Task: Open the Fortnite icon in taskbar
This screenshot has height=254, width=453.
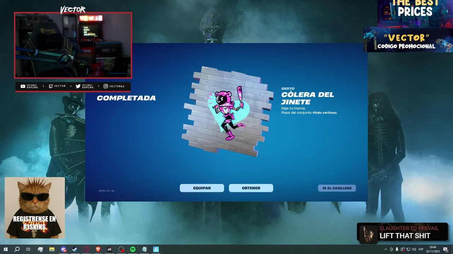Action: pos(156,249)
